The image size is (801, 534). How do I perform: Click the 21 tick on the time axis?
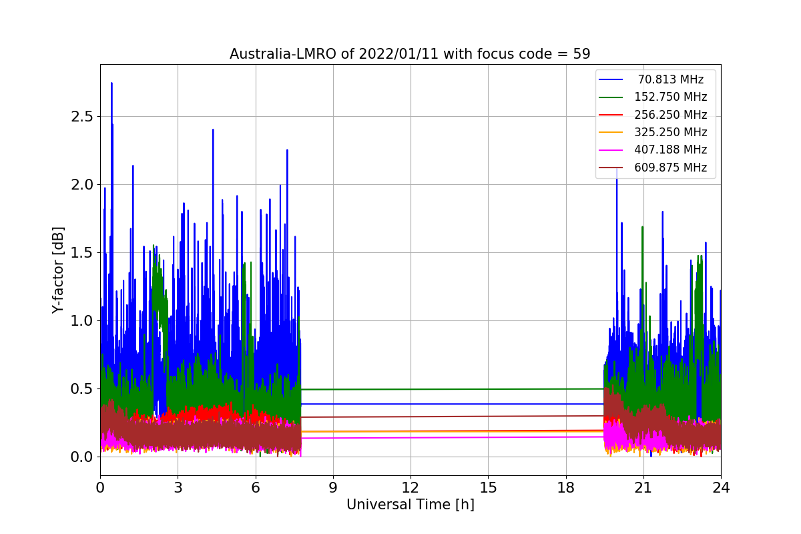point(643,488)
